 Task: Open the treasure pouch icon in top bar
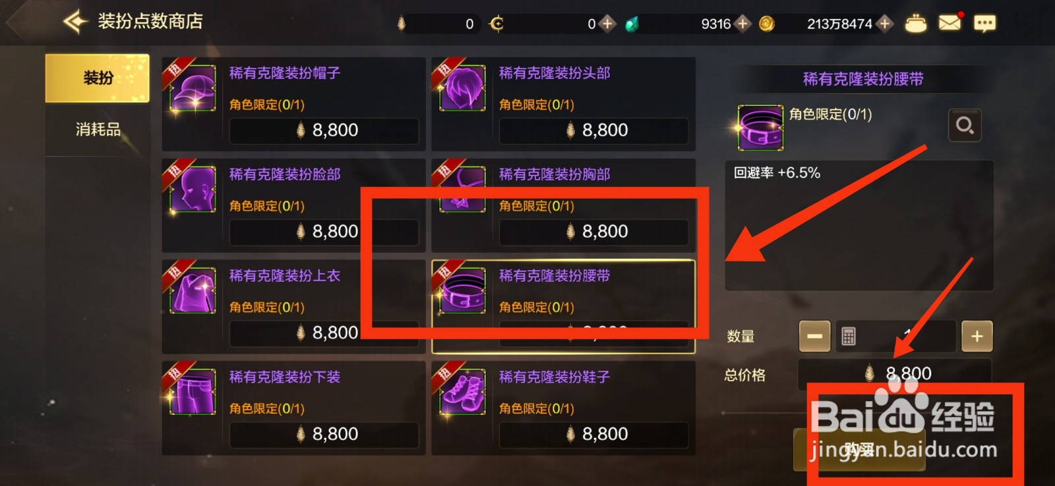[915, 24]
